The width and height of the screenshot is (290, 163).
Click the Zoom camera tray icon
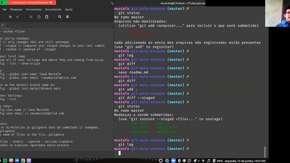[173, 161]
